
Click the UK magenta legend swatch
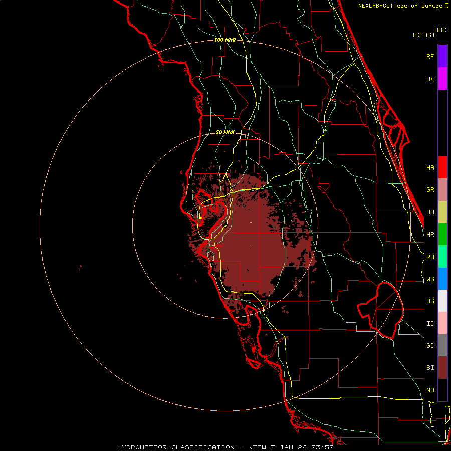[x=442, y=79]
